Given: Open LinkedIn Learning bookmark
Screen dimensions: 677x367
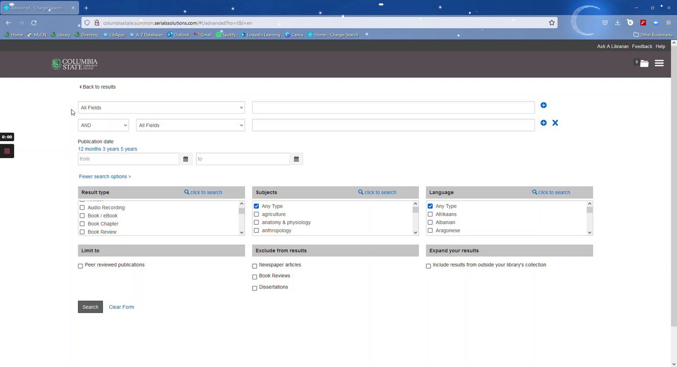Looking at the screenshot, I should (x=260, y=35).
